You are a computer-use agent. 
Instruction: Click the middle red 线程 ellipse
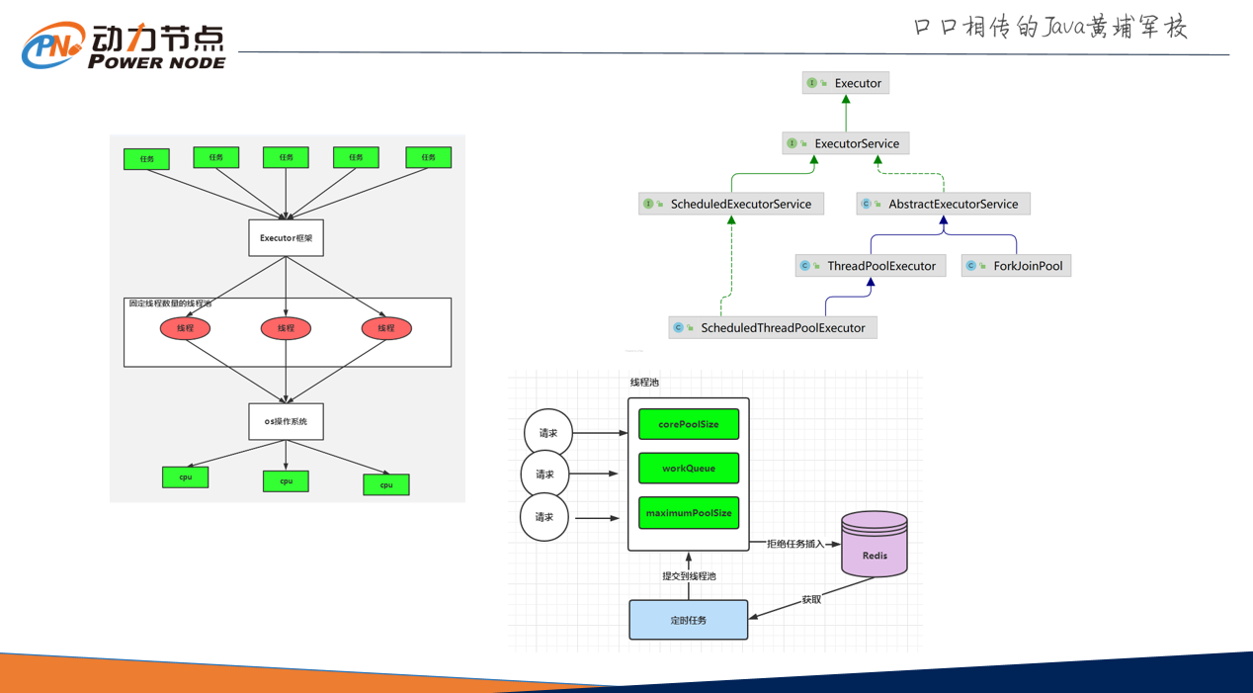[x=286, y=328]
